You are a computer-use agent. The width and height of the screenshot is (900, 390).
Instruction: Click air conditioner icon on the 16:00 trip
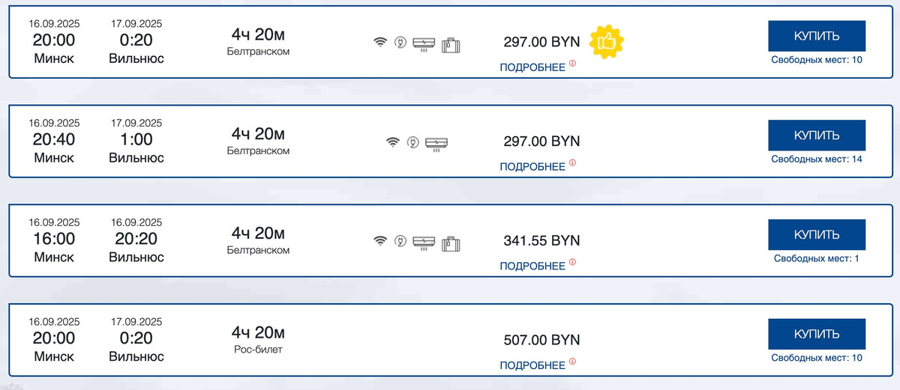point(424,242)
